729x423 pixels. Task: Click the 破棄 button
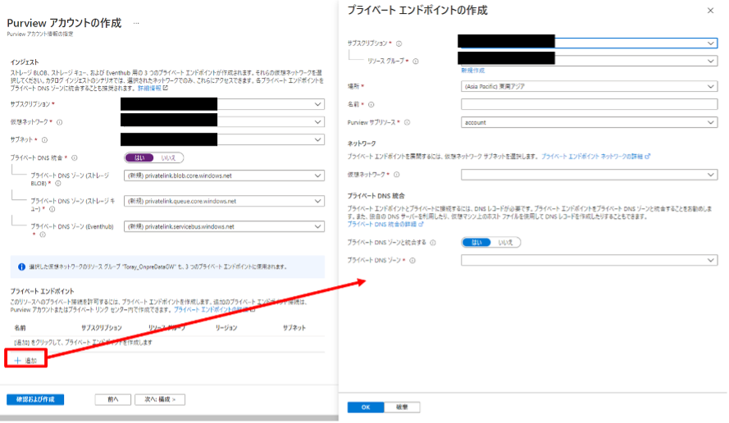point(402,407)
